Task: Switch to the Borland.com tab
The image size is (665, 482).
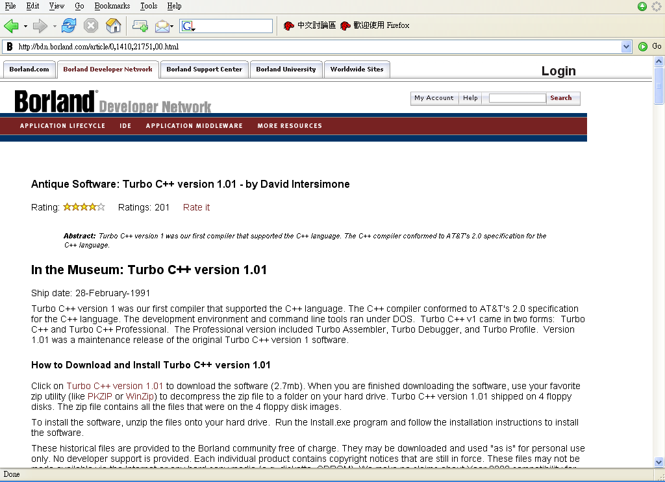Action: (x=29, y=69)
